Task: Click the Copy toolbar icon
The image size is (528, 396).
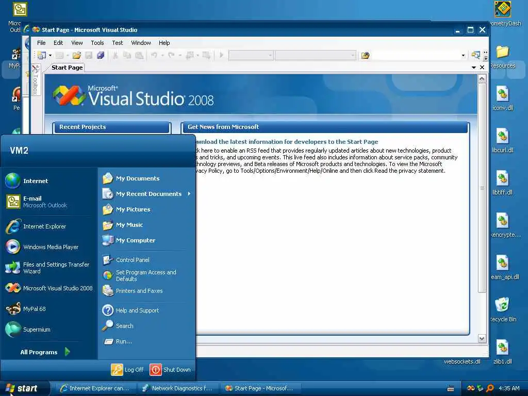Action: [x=127, y=55]
